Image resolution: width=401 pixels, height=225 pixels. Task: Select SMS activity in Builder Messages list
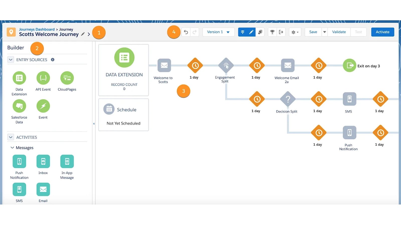pos(19,189)
